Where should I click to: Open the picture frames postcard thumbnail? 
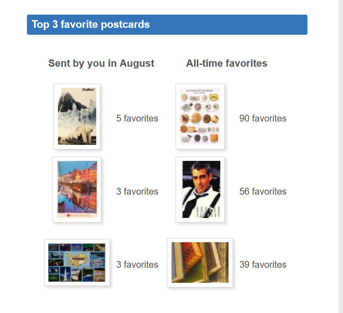[200, 263]
